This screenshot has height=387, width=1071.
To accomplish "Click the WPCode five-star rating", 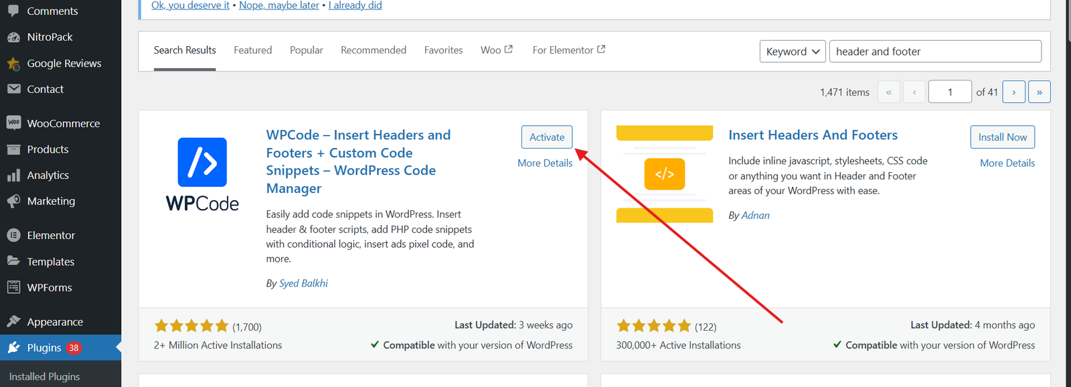I will (191, 326).
